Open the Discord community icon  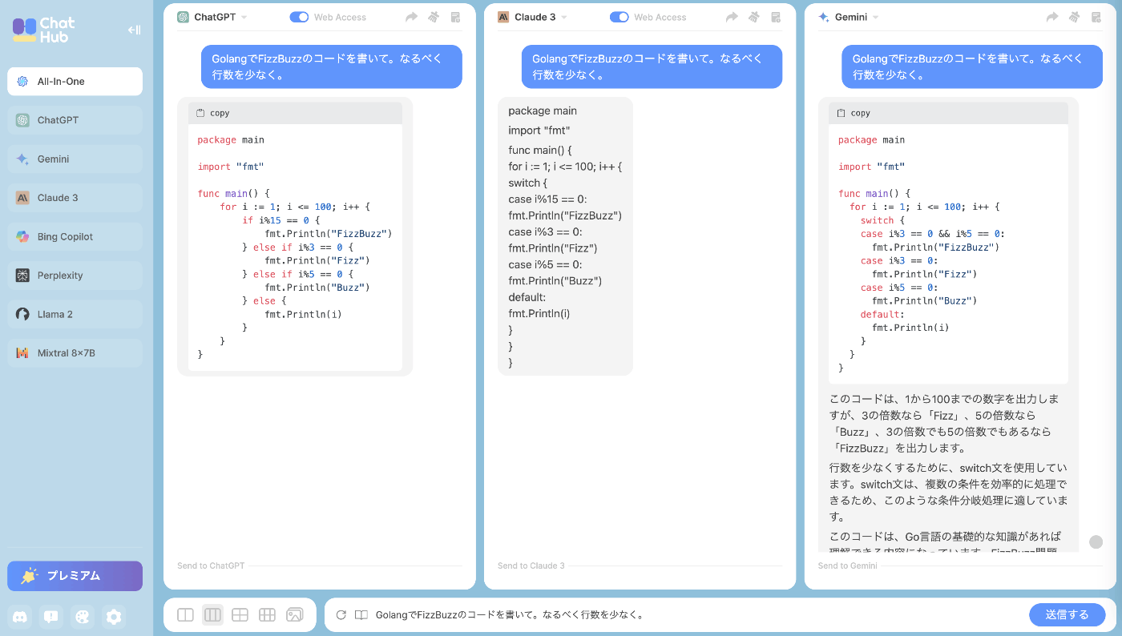[x=21, y=616]
